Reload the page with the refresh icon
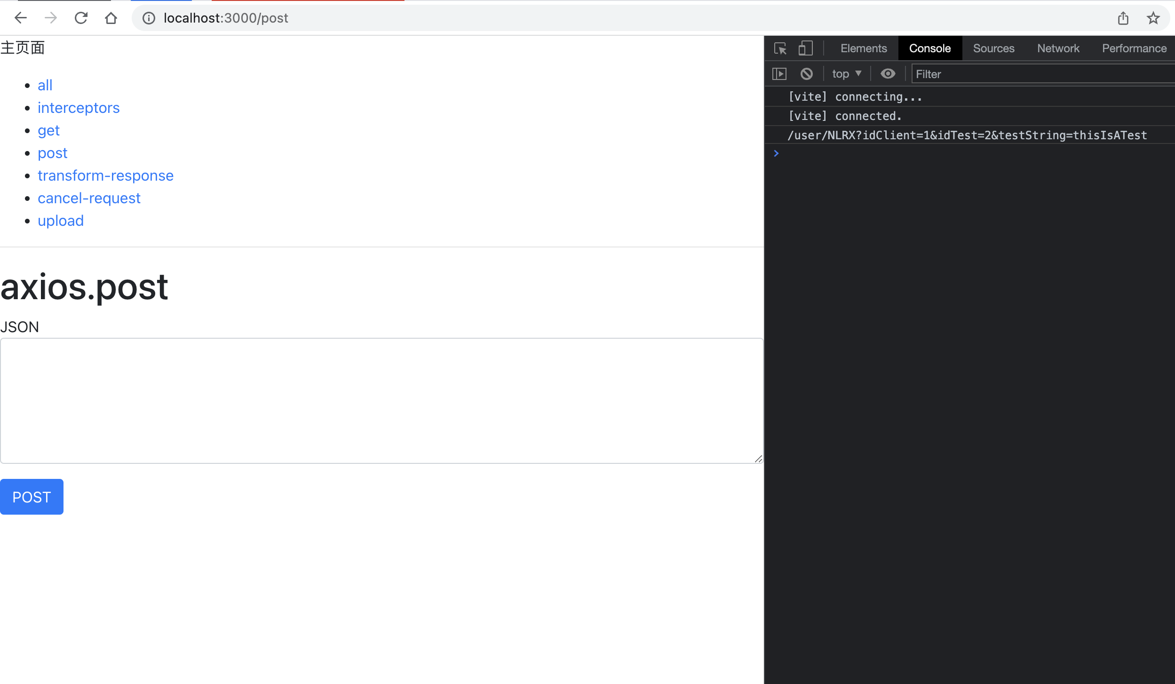 81,18
